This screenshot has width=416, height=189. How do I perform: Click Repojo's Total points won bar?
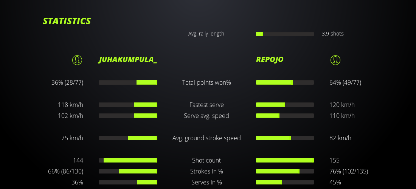point(285,82)
